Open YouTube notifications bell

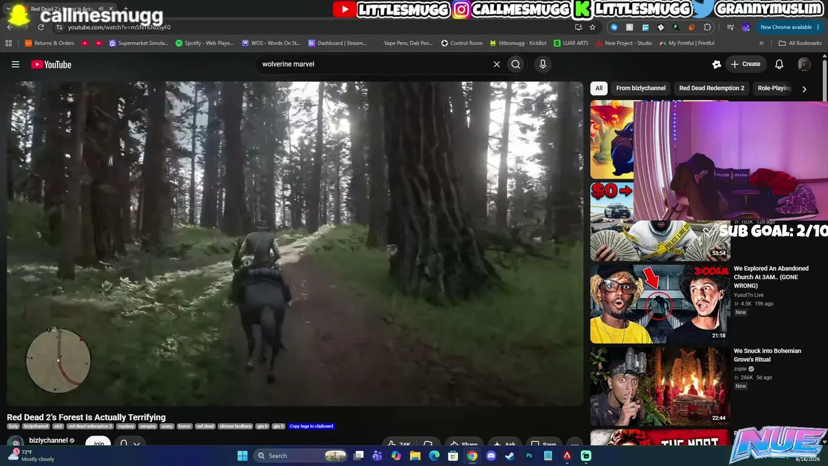pos(779,64)
